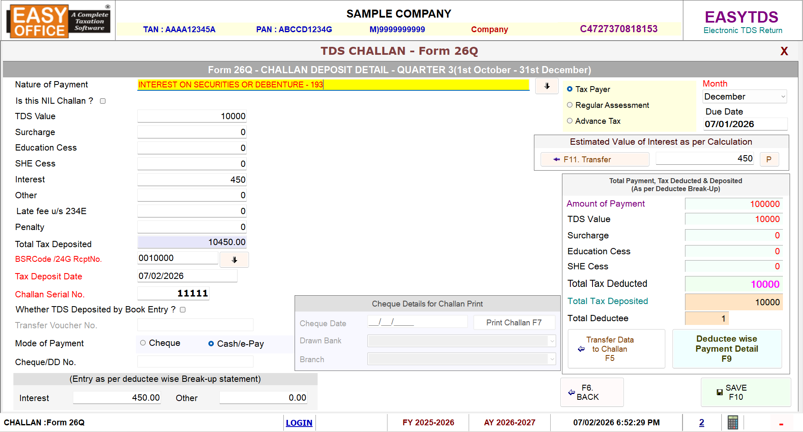Select the Advance Tax option
Screen dimensions: 803x432
[570, 121]
